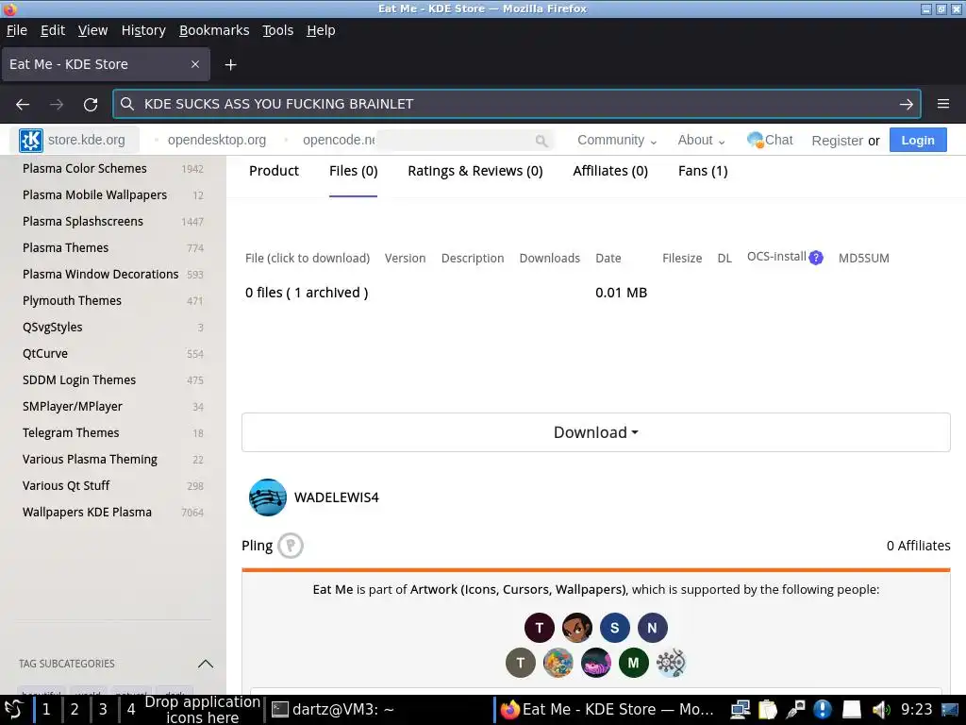Click the colorful painting supporter avatar
This screenshot has height=725, width=966.
coord(558,663)
